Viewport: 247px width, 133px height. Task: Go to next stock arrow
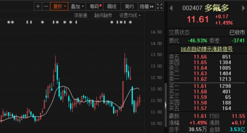[x=243, y=8]
